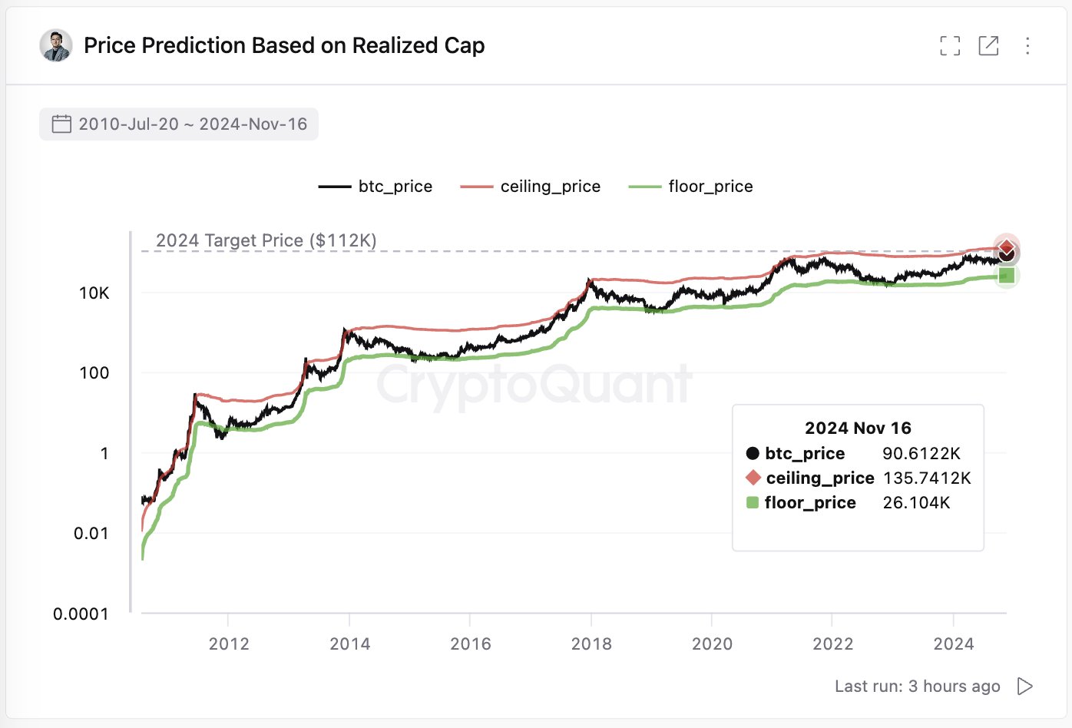Toggle floor_price legend entry

(x=690, y=187)
